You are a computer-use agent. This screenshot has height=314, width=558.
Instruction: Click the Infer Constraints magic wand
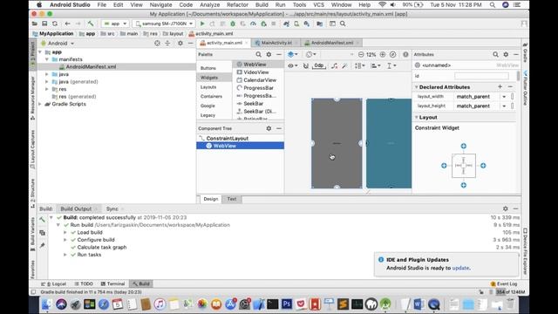click(344, 65)
